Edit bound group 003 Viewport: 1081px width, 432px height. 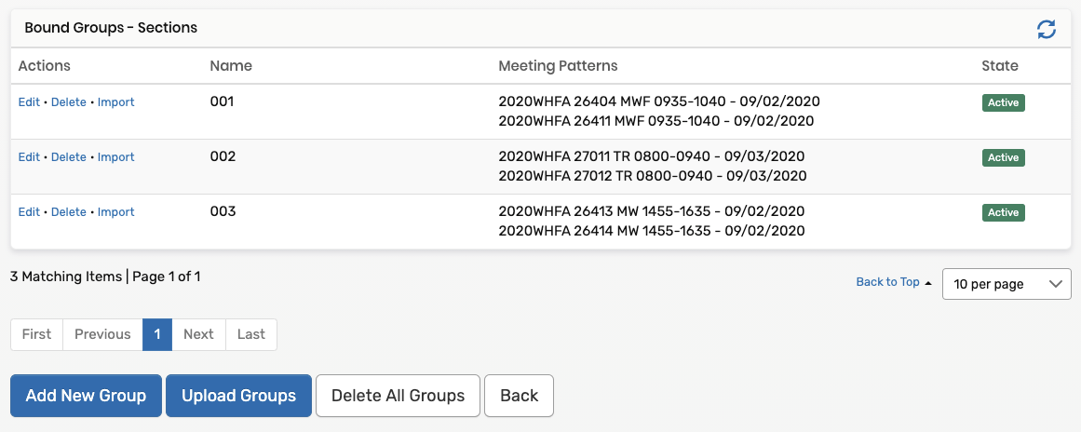coord(29,212)
